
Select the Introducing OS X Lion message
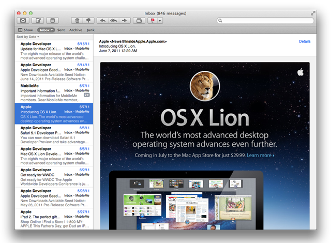[x=54, y=114]
